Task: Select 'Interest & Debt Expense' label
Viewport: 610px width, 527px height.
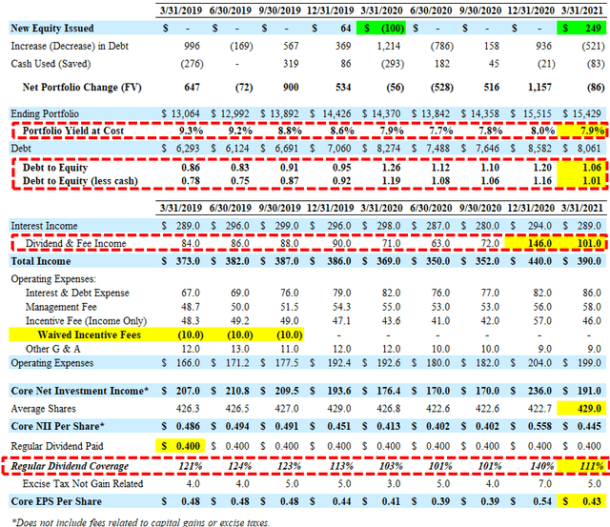Action: point(77,293)
